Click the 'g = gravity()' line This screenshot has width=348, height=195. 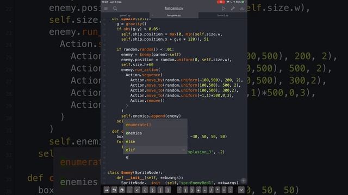point(132,24)
